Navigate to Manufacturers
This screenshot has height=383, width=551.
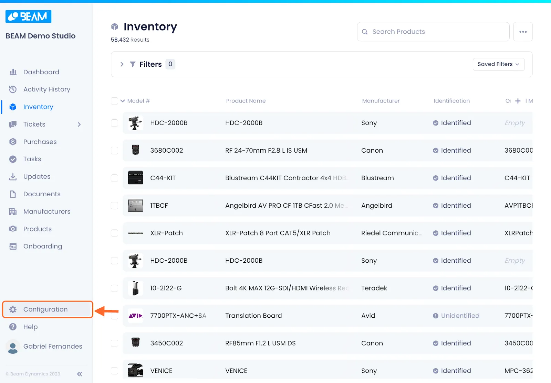[47, 211]
